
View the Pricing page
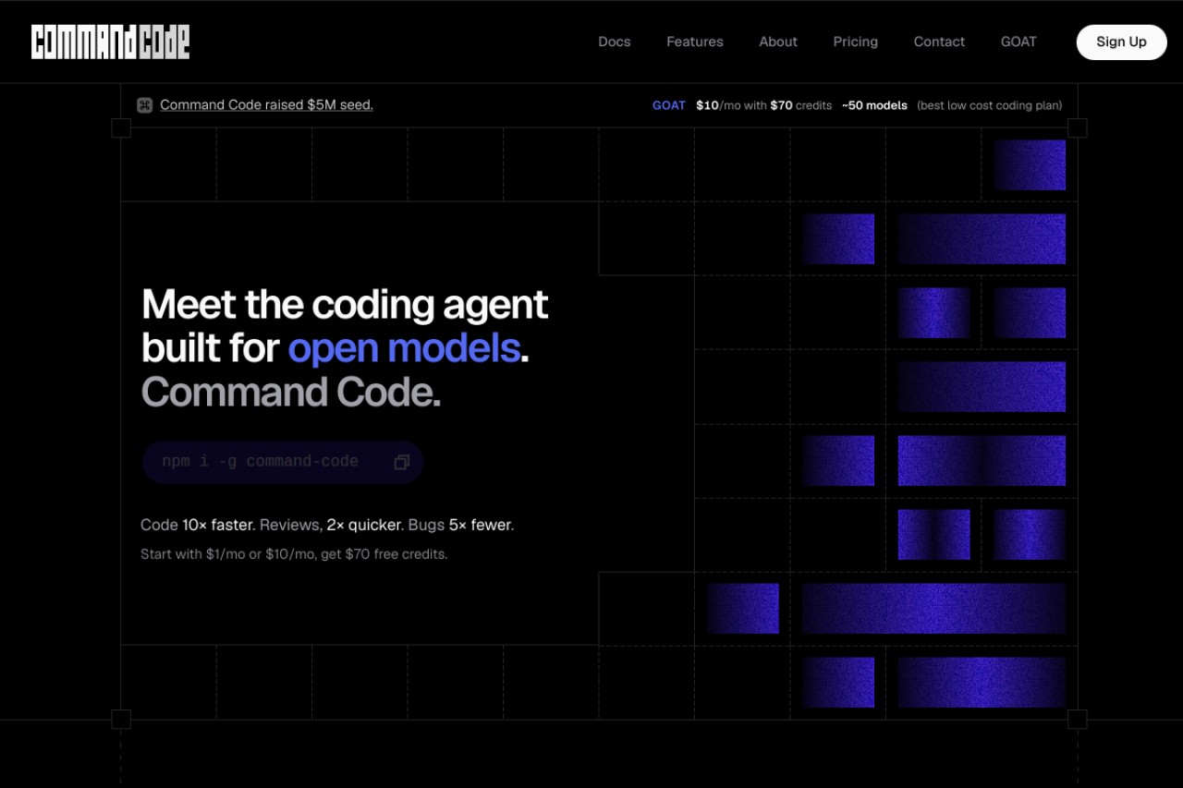(856, 42)
